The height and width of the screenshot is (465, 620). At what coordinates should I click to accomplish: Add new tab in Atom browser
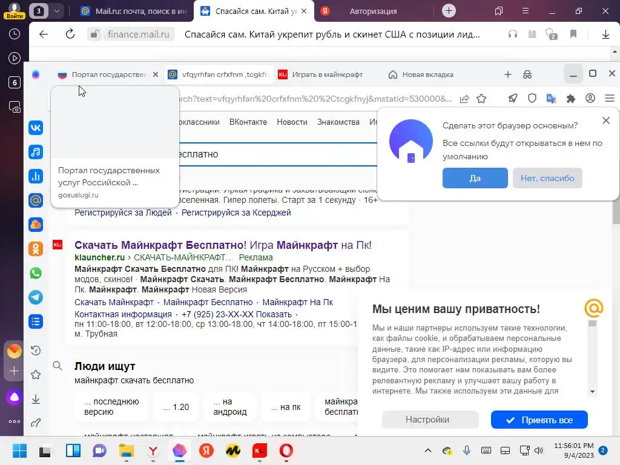508,74
